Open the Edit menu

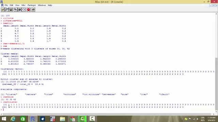tap(11, 5)
